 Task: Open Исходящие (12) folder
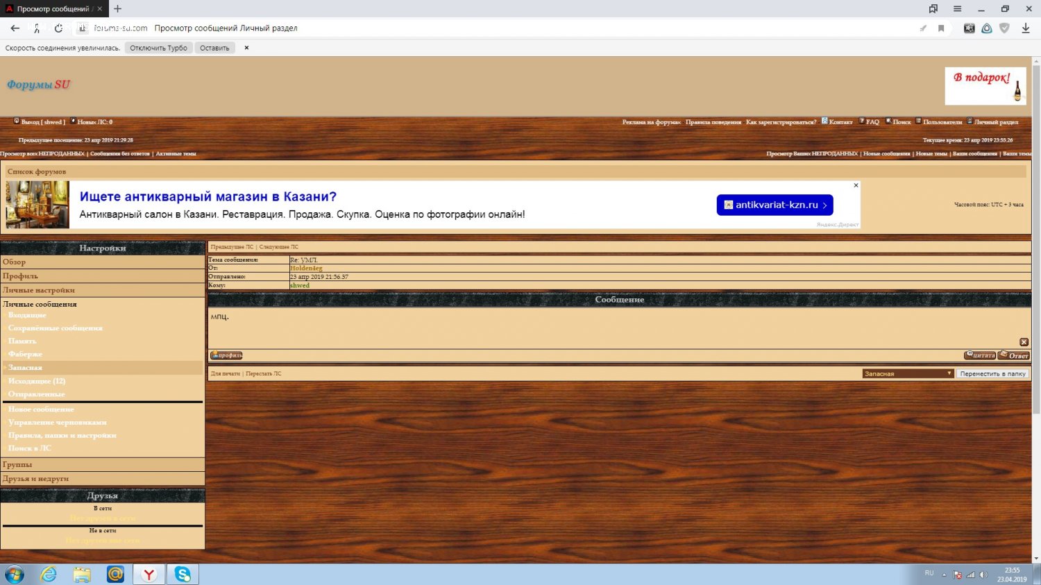point(37,381)
